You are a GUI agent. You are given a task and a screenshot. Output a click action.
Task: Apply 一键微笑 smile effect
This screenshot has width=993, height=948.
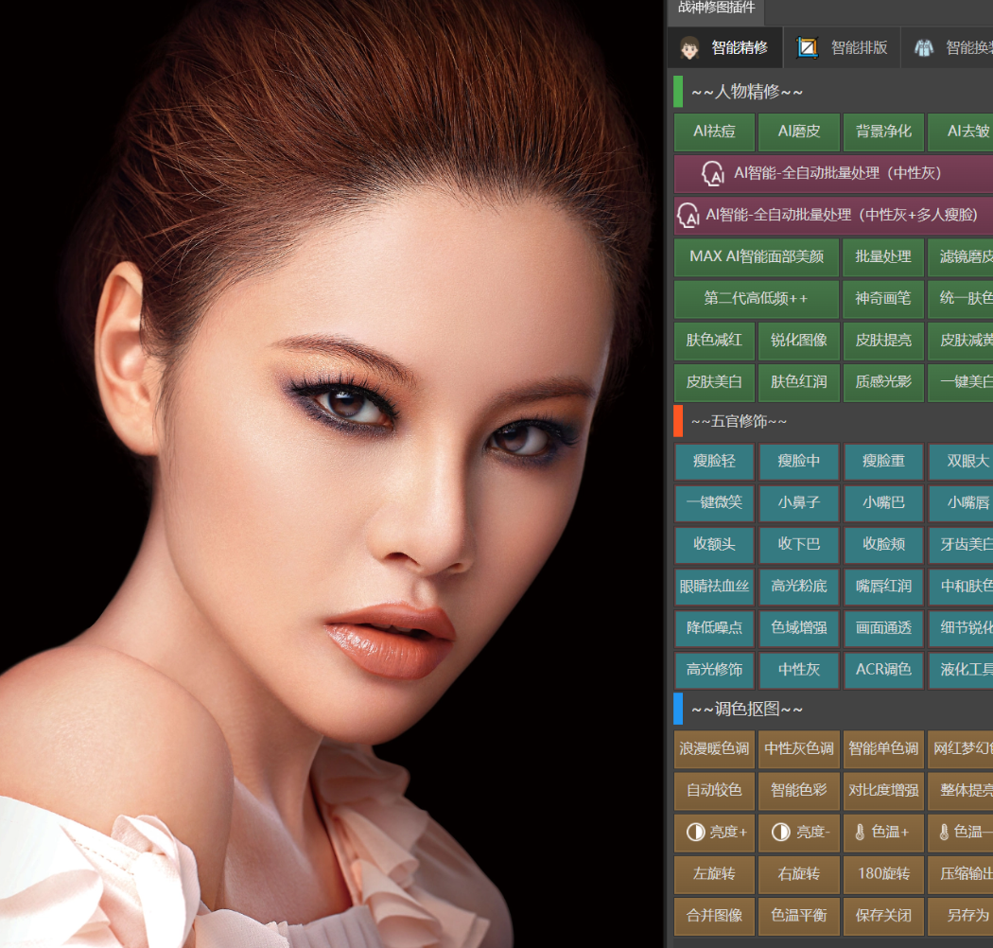coord(714,502)
